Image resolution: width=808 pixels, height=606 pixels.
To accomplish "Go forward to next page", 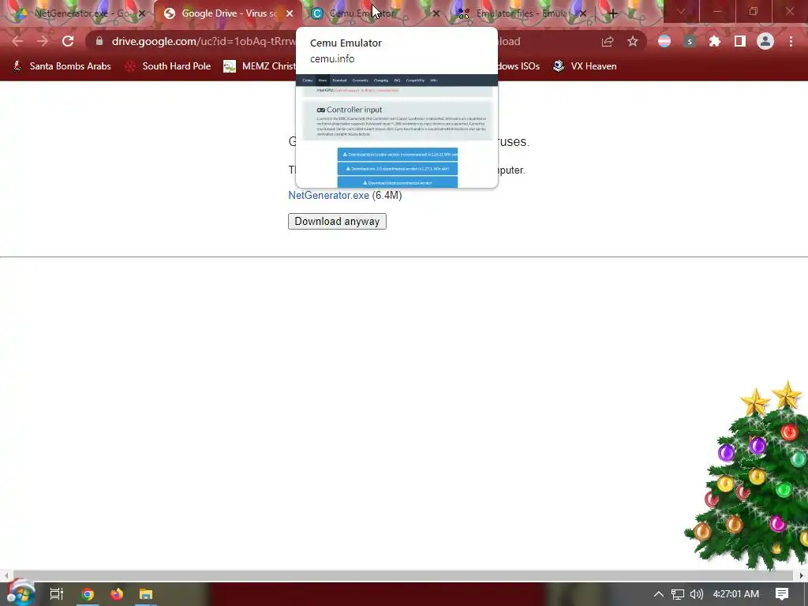I will click(x=43, y=41).
